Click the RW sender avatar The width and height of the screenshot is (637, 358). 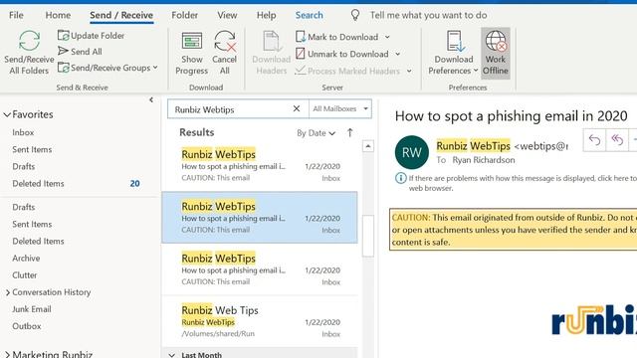coord(411,152)
